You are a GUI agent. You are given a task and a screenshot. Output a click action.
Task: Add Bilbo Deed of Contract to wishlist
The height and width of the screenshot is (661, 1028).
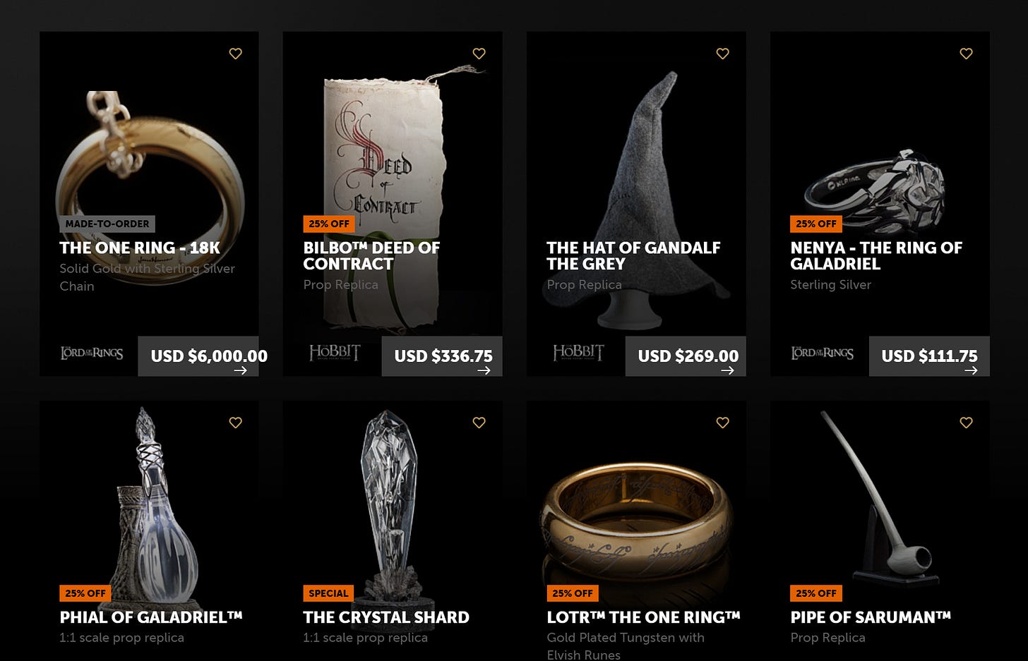tap(479, 54)
